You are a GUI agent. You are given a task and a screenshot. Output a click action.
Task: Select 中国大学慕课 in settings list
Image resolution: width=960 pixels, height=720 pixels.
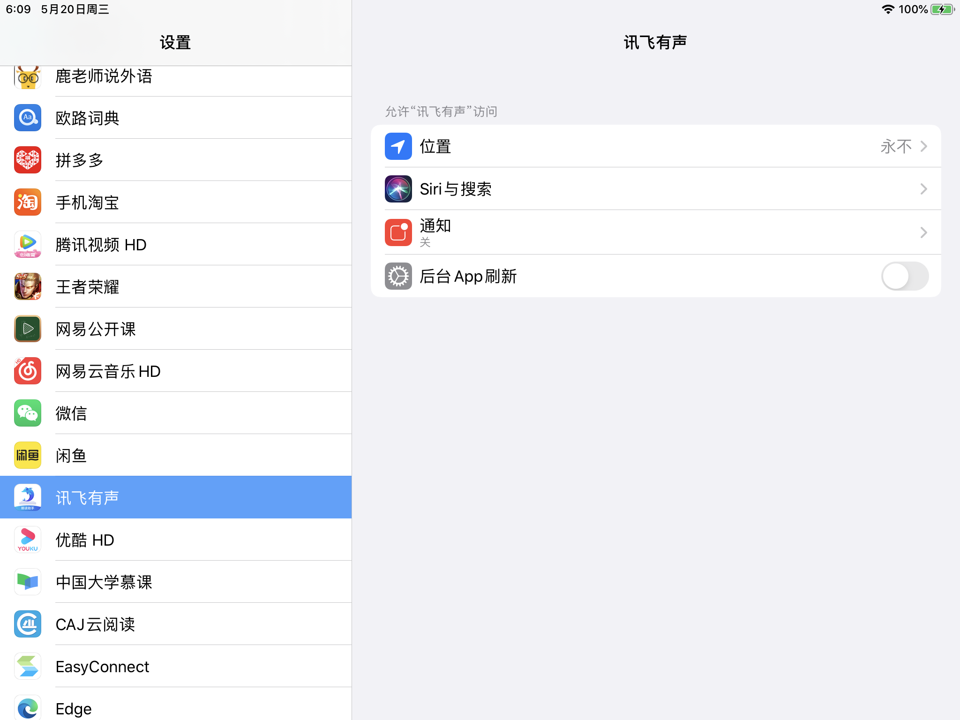tap(104, 582)
